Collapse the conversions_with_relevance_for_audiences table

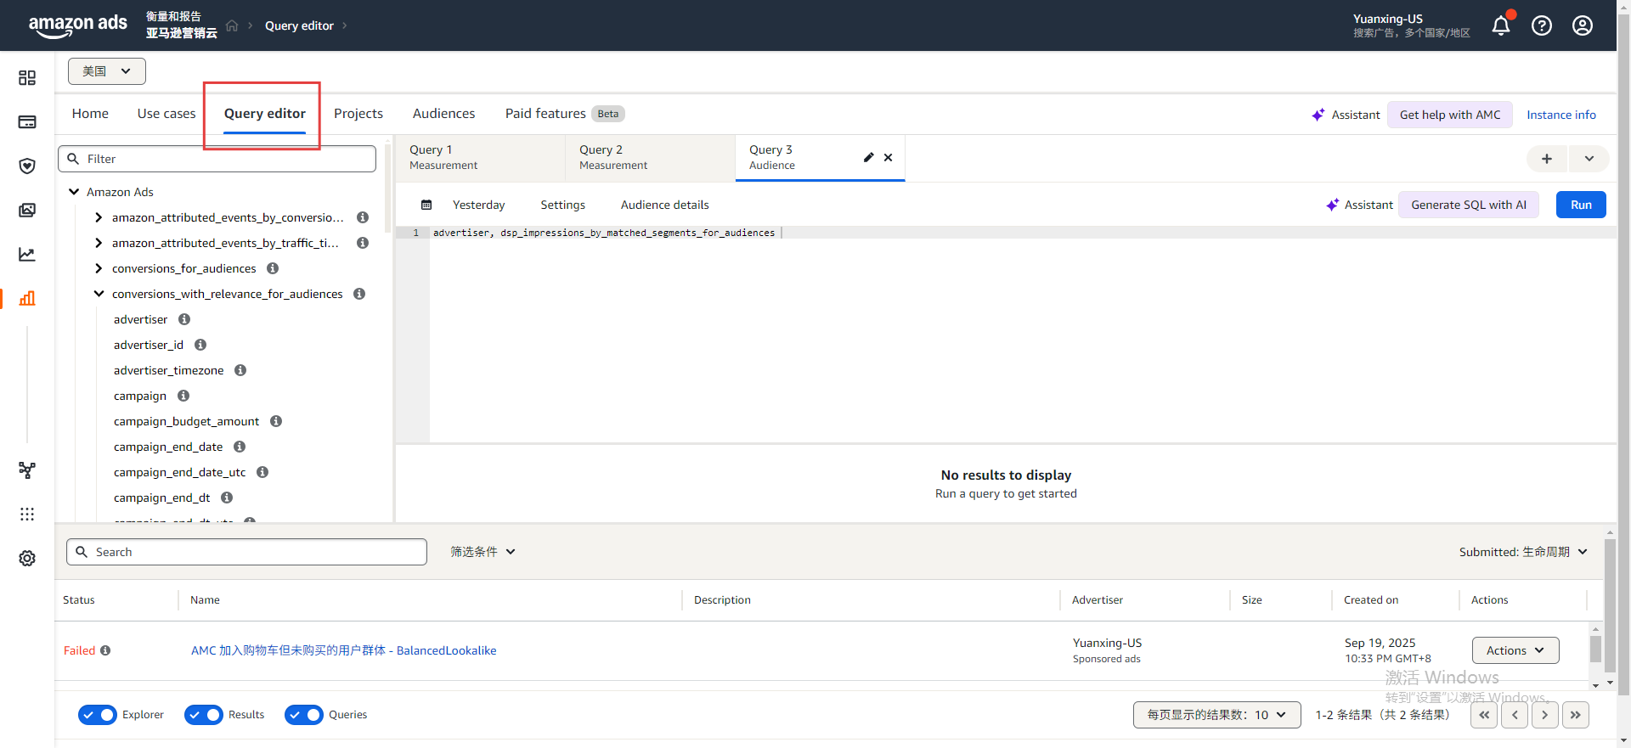pos(99,294)
